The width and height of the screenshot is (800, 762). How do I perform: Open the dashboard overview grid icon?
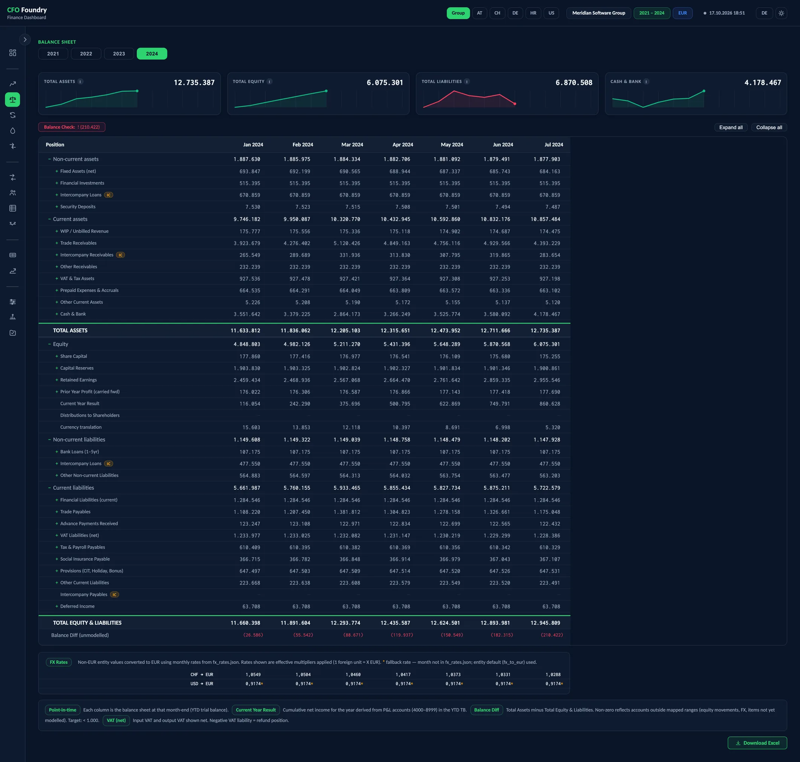pyautogui.click(x=12, y=53)
